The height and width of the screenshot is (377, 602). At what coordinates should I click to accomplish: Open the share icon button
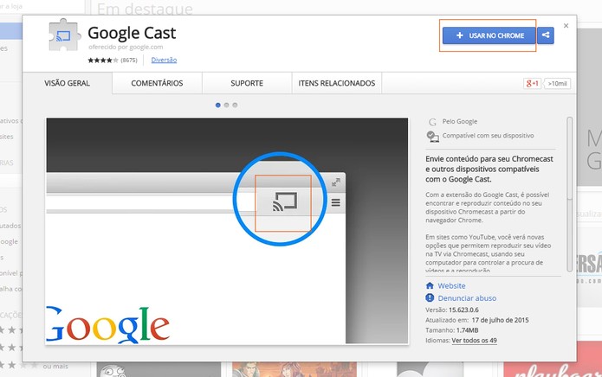(x=546, y=35)
